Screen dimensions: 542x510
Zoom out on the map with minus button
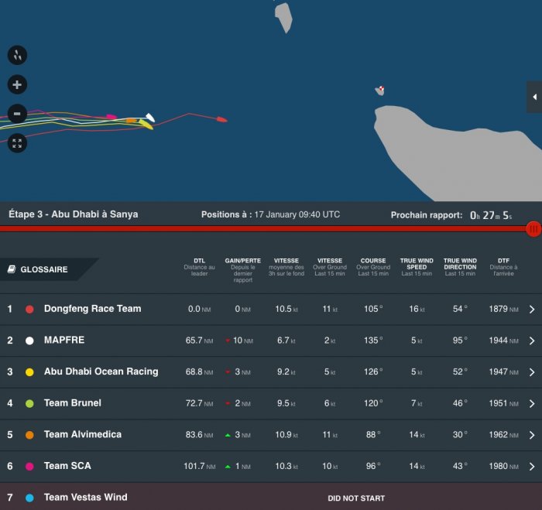[17, 114]
